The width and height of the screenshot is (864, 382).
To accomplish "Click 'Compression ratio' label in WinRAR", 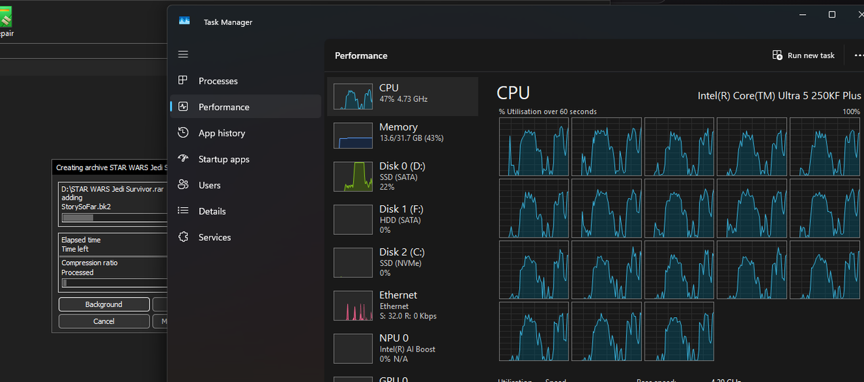I will (90, 263).
